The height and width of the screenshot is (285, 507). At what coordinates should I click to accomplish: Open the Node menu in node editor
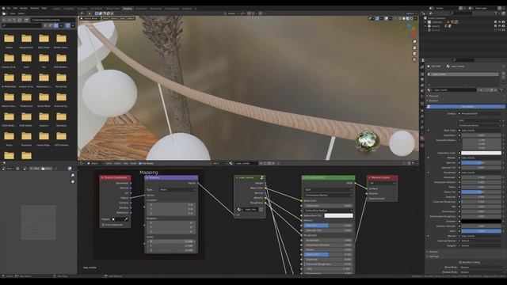(133, 163)
